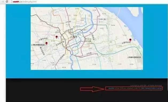Click the 上海虹桥国际机场 label on the map

point(38,45)
